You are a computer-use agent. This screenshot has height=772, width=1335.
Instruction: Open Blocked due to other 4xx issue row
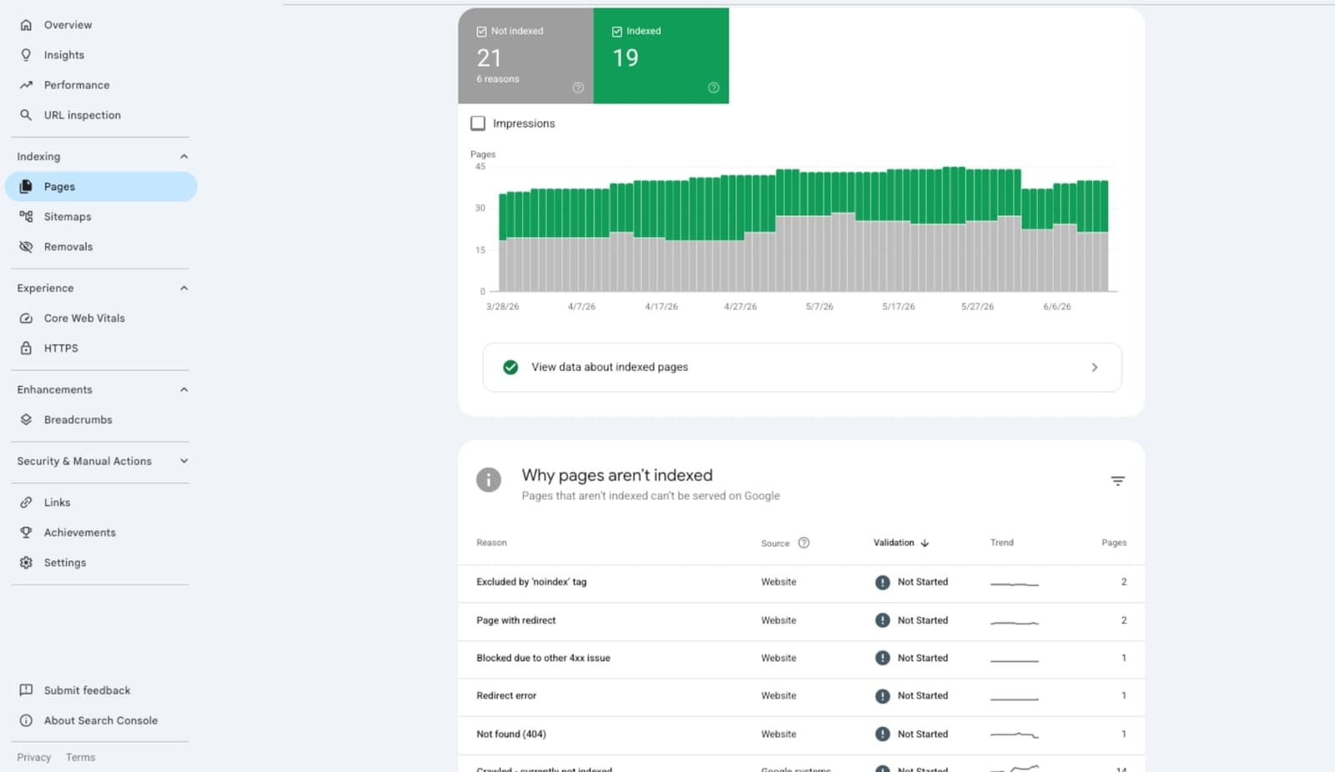pos(801,659)
